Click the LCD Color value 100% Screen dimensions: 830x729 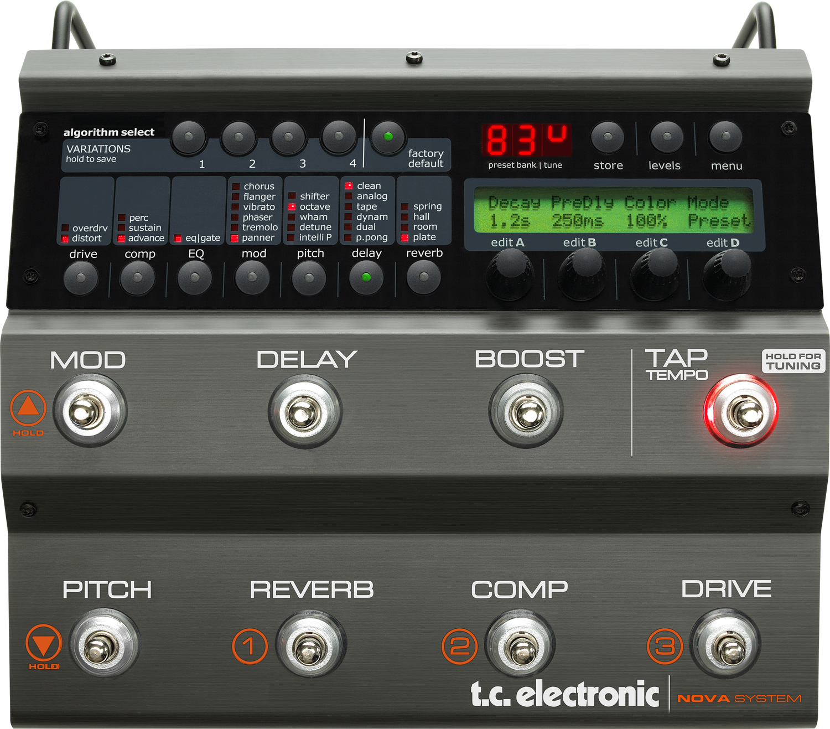click(x=646, y=222)
